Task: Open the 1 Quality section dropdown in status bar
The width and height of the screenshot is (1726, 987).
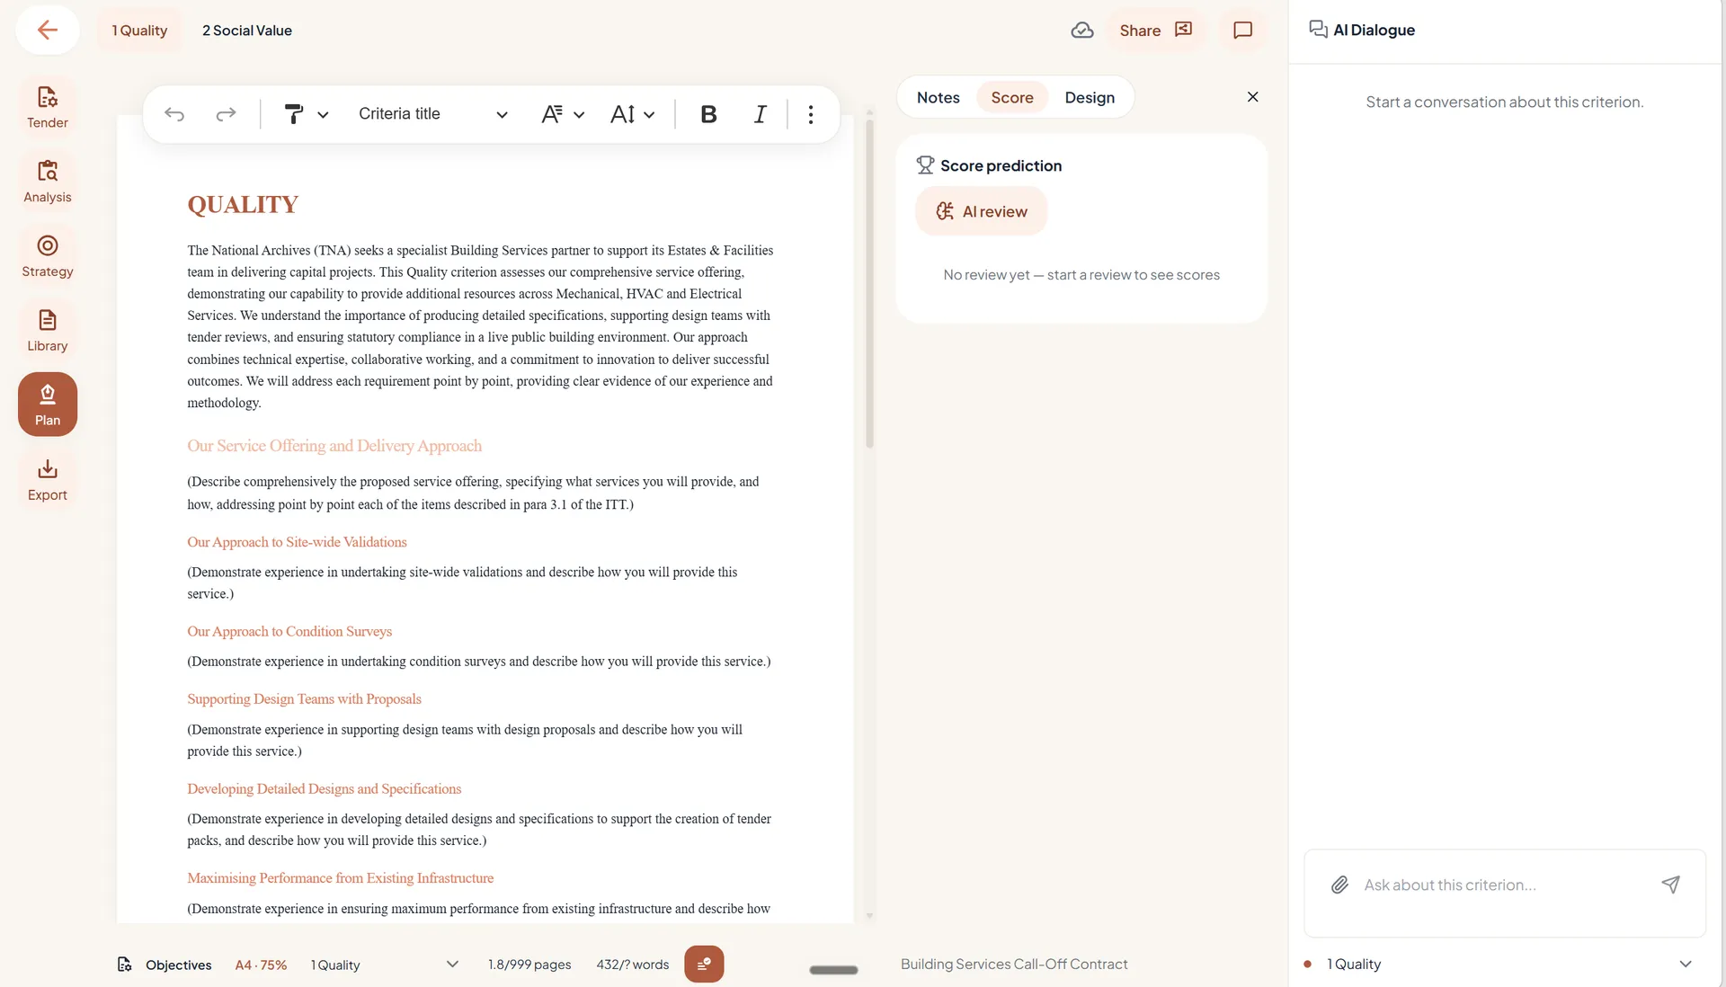Action: point(385,965)
